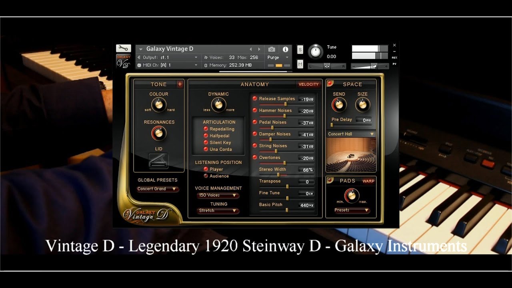The image size is (512, 288).
Task: Click the COLOUR knob
Action: pos(159,104)
